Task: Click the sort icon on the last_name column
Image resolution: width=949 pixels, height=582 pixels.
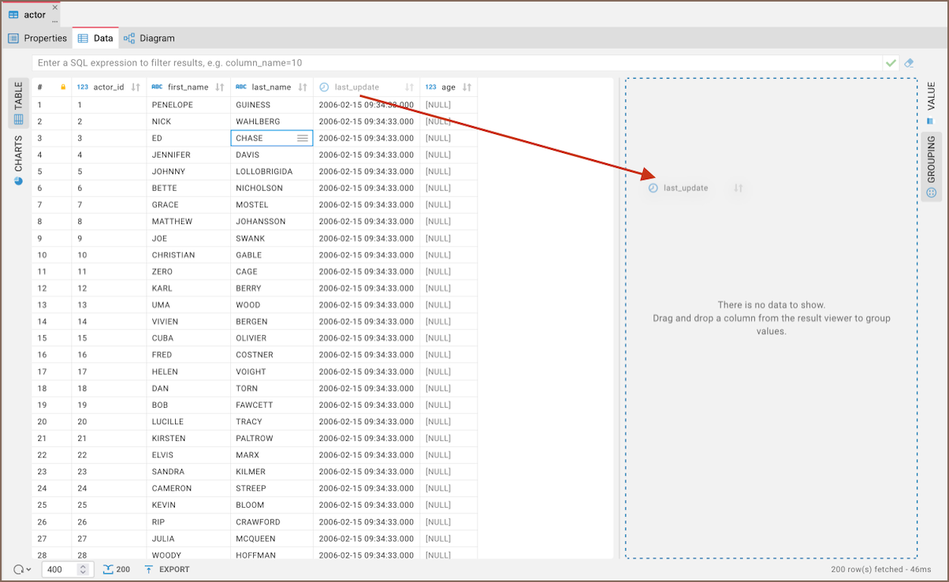Action: coord(303,88)
